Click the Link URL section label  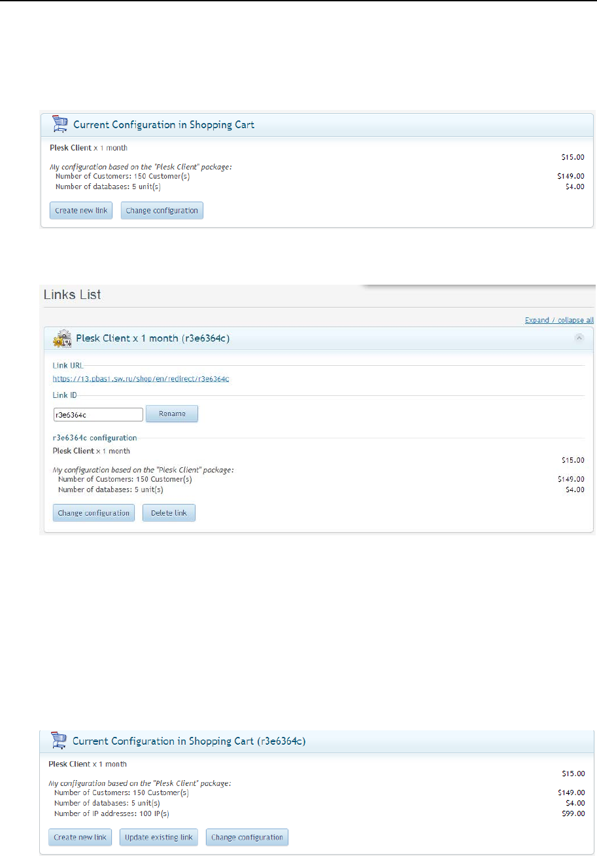[x=68, y=365]
